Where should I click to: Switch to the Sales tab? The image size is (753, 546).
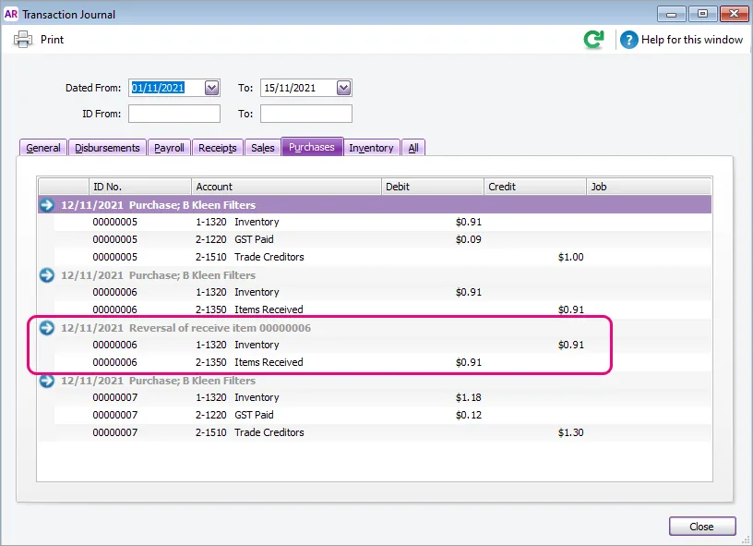[263, 148]
